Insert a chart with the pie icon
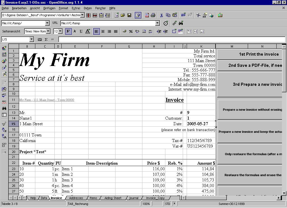This screenshot has width=287, height=208. (4, 61)
